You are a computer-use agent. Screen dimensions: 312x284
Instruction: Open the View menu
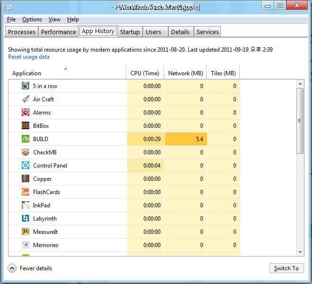coord(54,19)
